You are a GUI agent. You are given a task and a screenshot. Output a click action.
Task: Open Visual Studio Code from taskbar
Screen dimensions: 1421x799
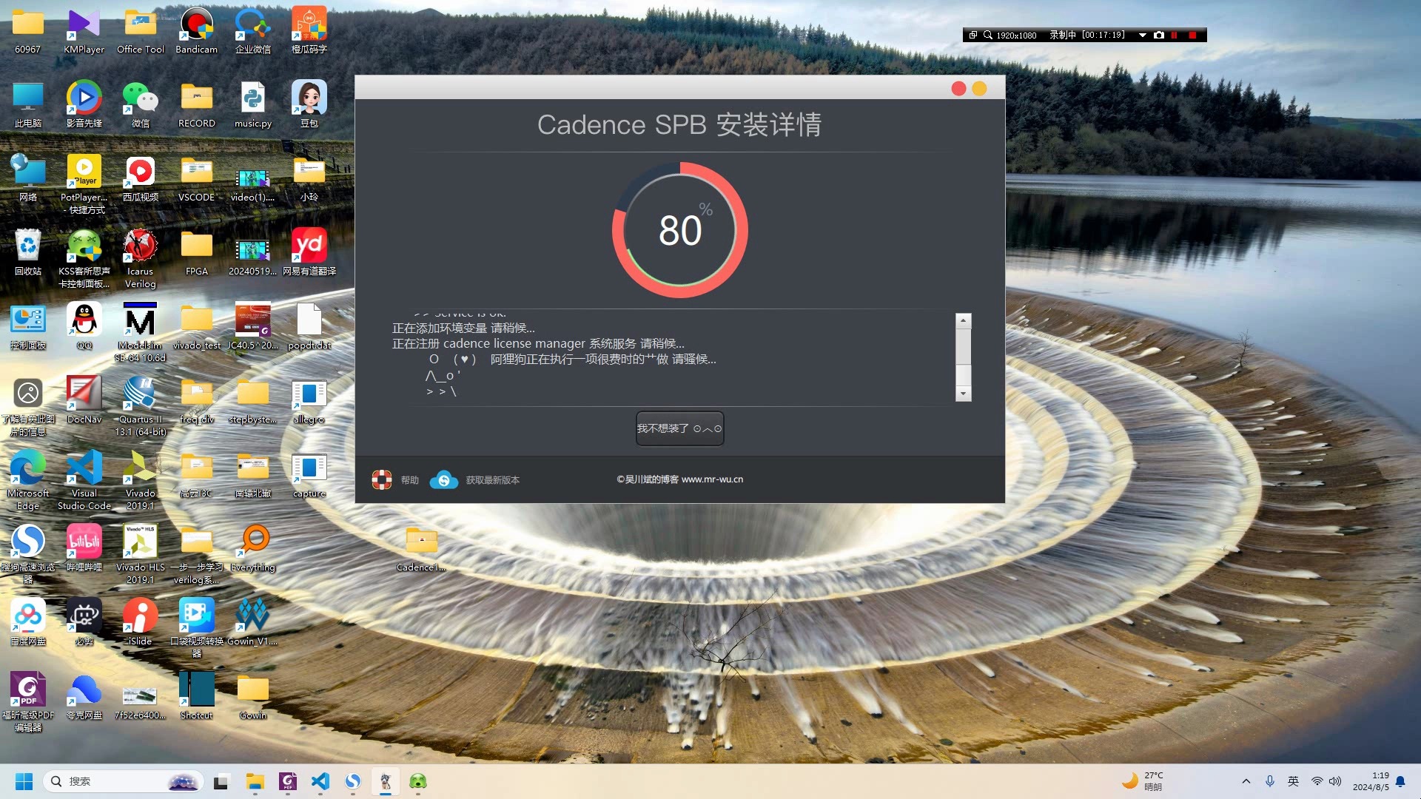[320, 781]
